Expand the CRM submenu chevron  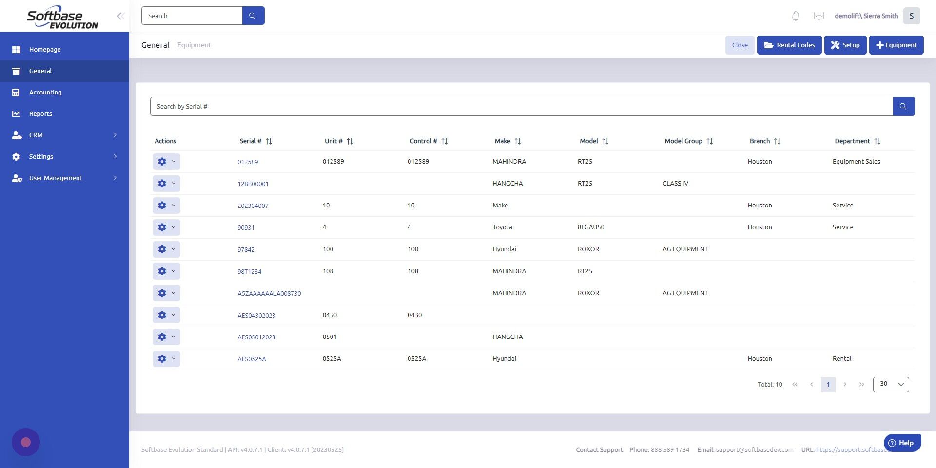[x=115, y=135]
